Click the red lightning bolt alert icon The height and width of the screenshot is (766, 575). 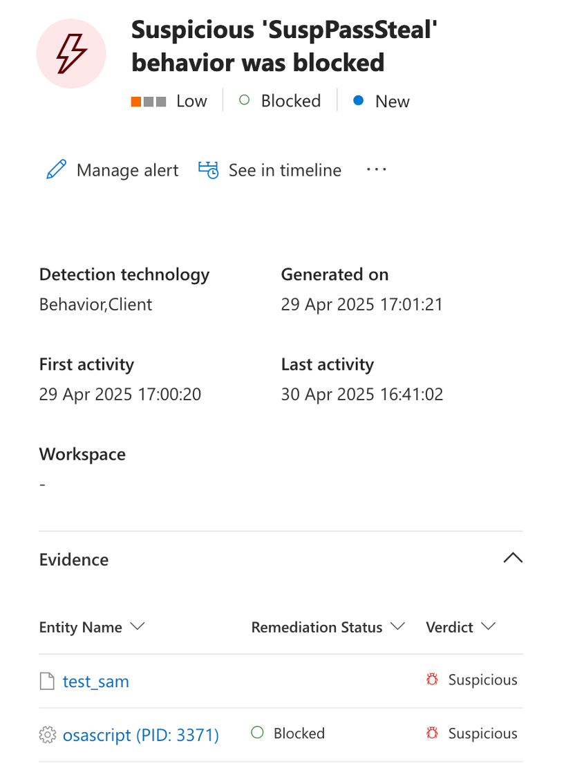tap(70, 53)
